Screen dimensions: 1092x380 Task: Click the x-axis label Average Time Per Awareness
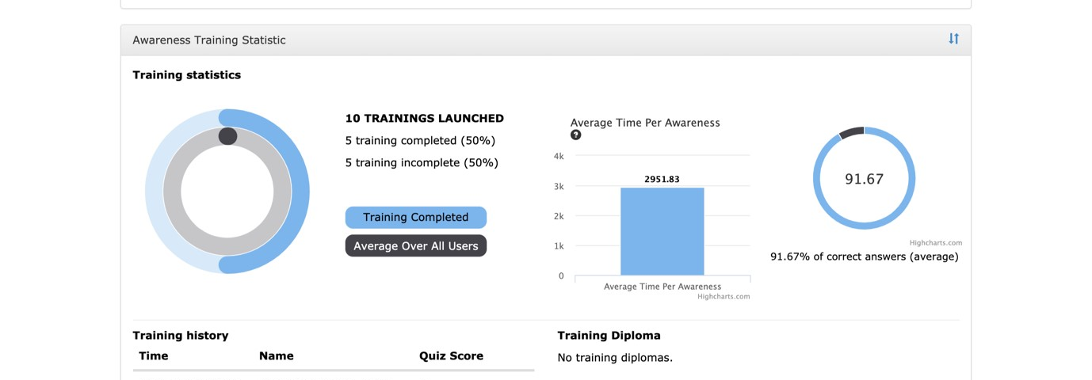662,287
